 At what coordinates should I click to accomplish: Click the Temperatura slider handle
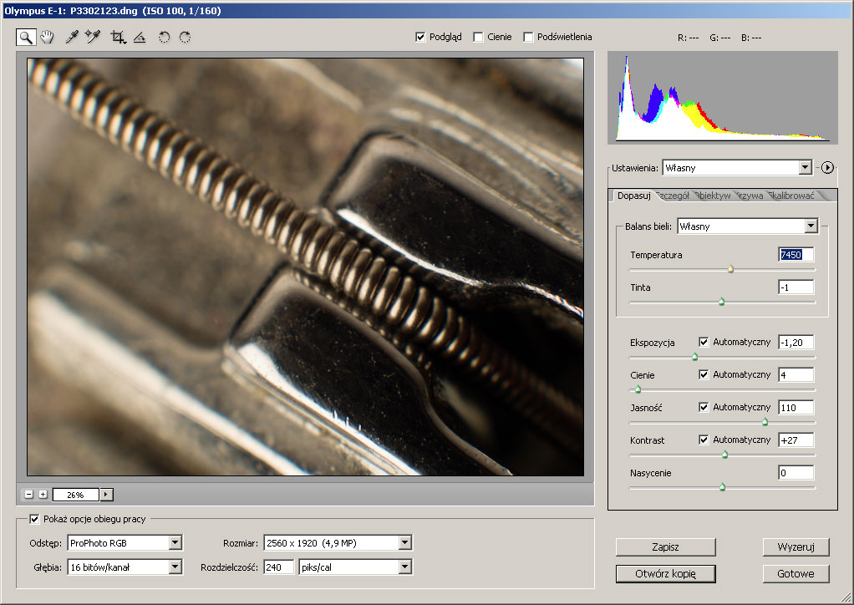click(x=730, y=269)
